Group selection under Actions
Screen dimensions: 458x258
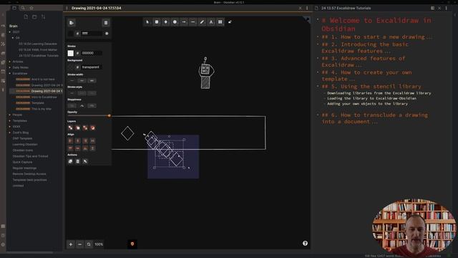[85, 161]
